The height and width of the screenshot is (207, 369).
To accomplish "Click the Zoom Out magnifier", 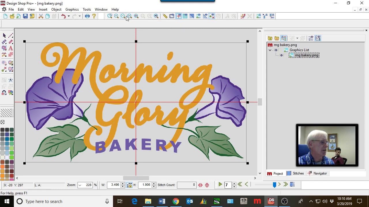I will click(123, 16).
